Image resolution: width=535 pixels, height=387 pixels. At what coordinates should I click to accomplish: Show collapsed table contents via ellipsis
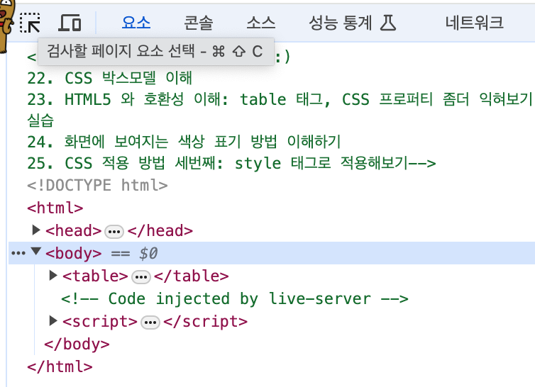pos(141,277)
